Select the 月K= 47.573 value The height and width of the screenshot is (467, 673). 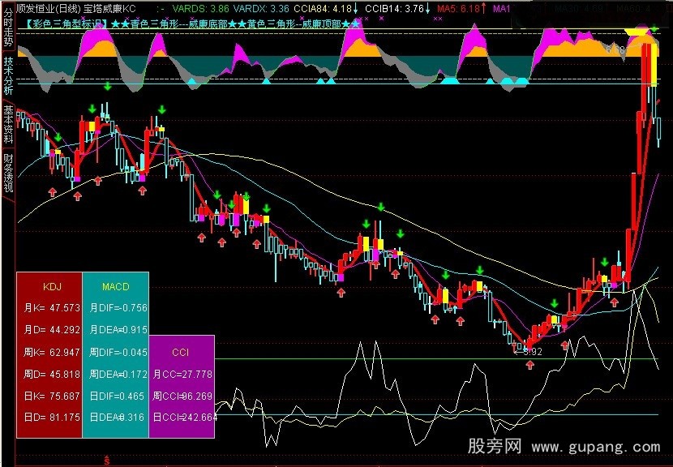coord(52,308)
